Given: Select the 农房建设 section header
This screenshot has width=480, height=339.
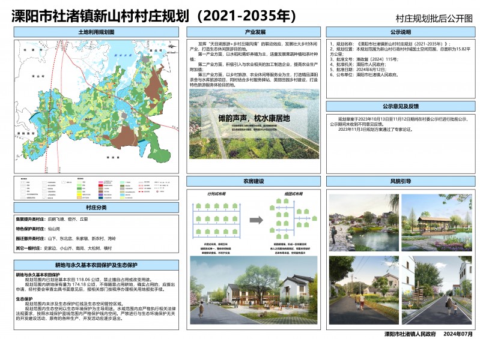Looking at the screenshot, I should (x=254, y=181).
